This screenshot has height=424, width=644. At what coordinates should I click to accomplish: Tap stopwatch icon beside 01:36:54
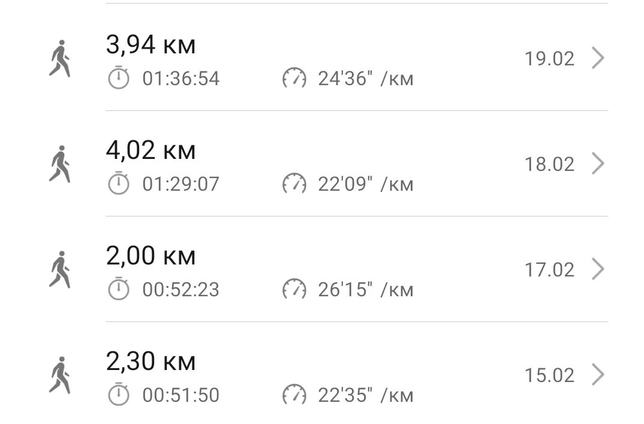coord(118,78)
